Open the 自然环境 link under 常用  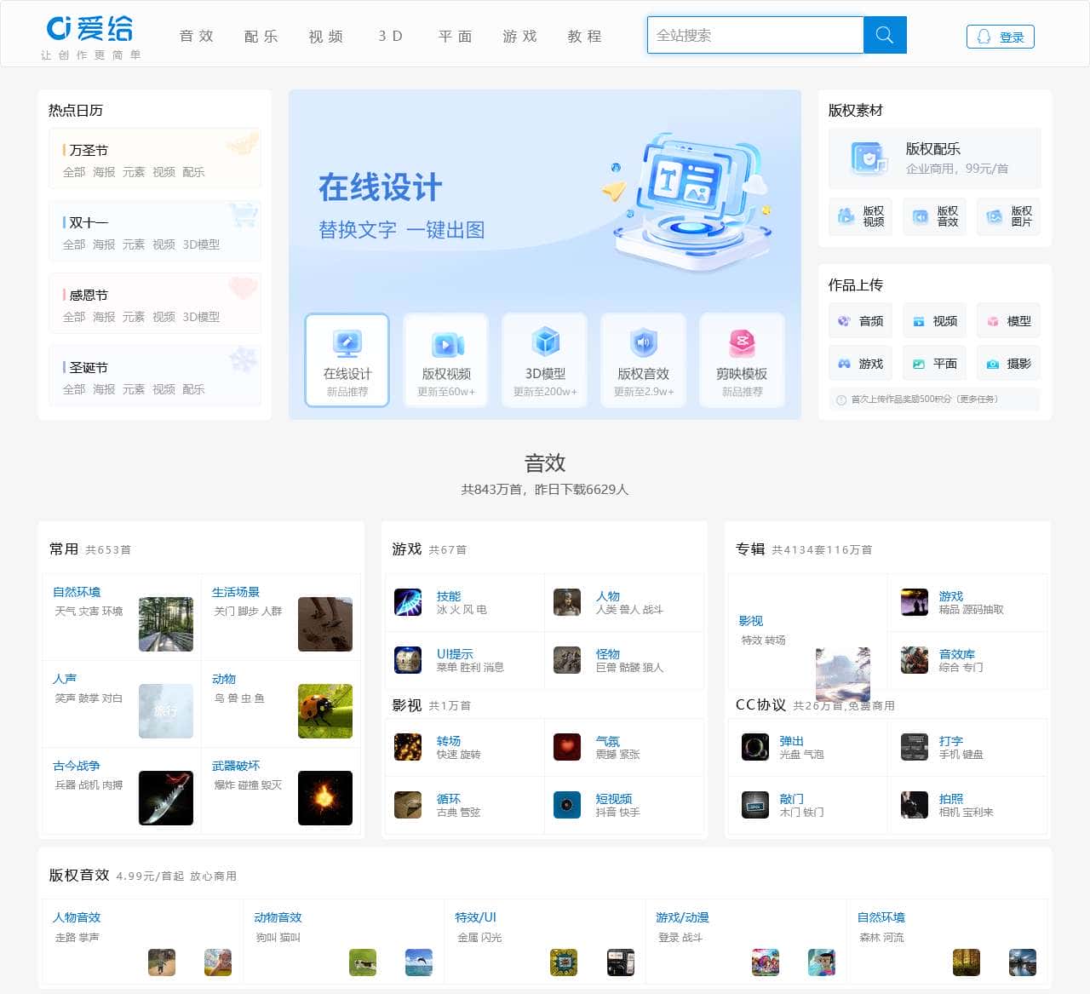(77, 592)
